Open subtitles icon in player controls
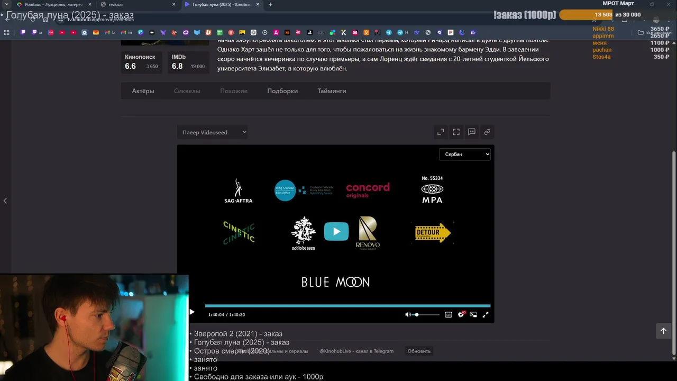This screenshot has height=381, width=677. tap(449, 314)
